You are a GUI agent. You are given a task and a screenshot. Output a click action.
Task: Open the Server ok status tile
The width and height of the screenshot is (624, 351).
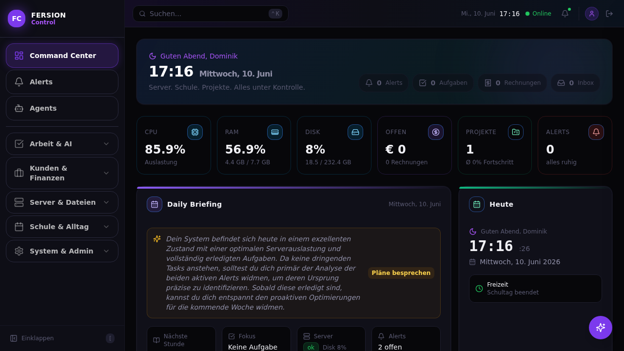331,339
